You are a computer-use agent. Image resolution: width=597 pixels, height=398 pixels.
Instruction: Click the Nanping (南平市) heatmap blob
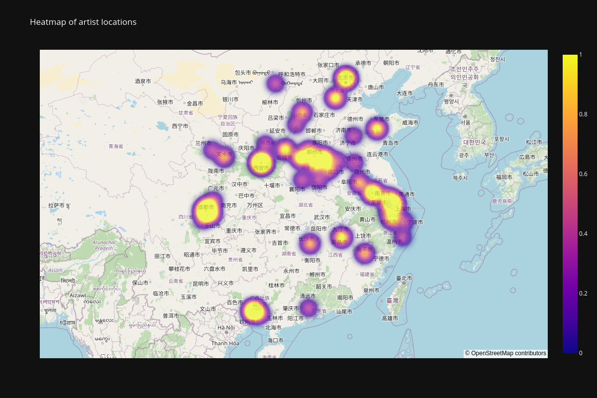(x=365, y=254)
